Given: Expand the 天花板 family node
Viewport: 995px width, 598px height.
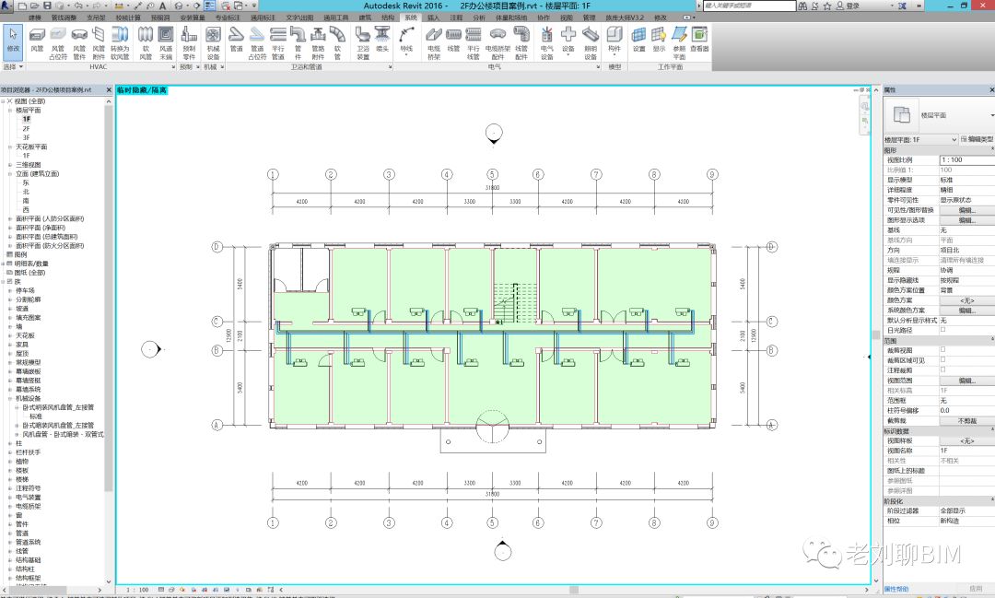Looking at the screenshot, I should click(x=10, y=335).
